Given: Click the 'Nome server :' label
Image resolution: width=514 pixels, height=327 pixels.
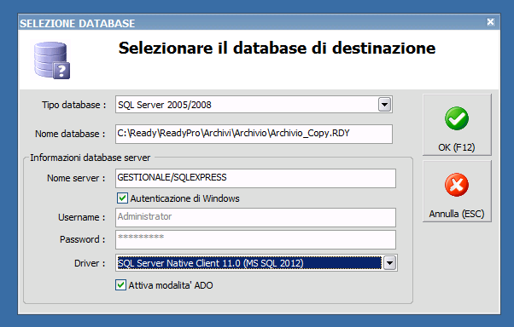Looking at the screenshot, I should click(x=76, y=178).
